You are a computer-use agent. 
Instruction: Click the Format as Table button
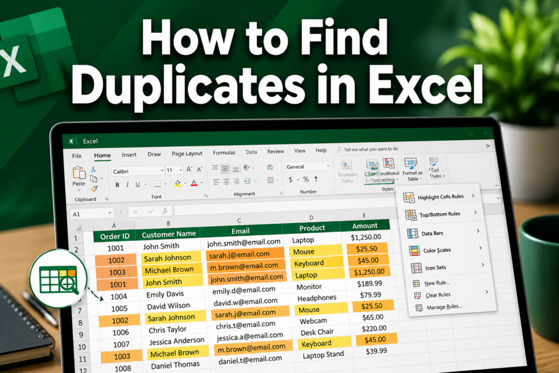(x=412, y=169)
